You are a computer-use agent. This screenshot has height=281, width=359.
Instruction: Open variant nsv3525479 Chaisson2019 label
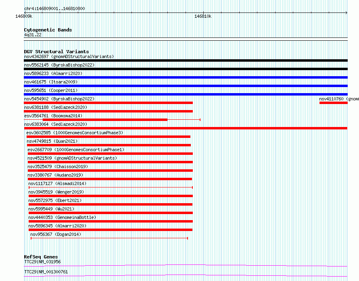58,167
